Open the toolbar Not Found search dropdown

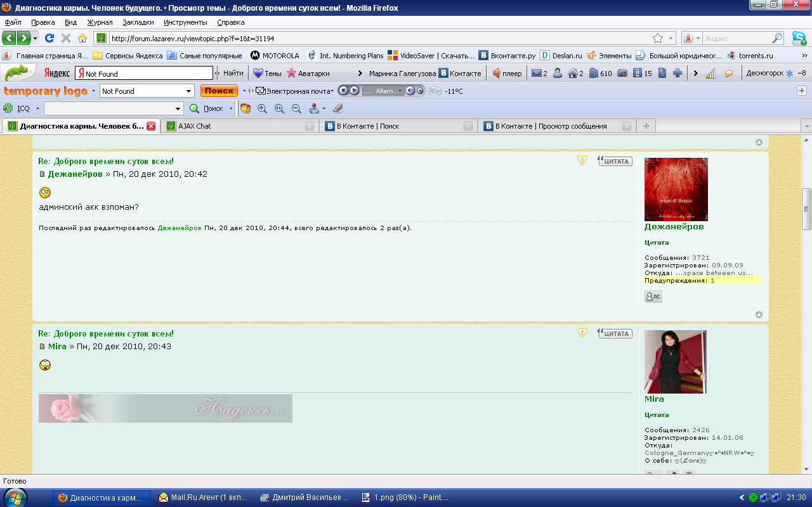(x=189, y=91)
